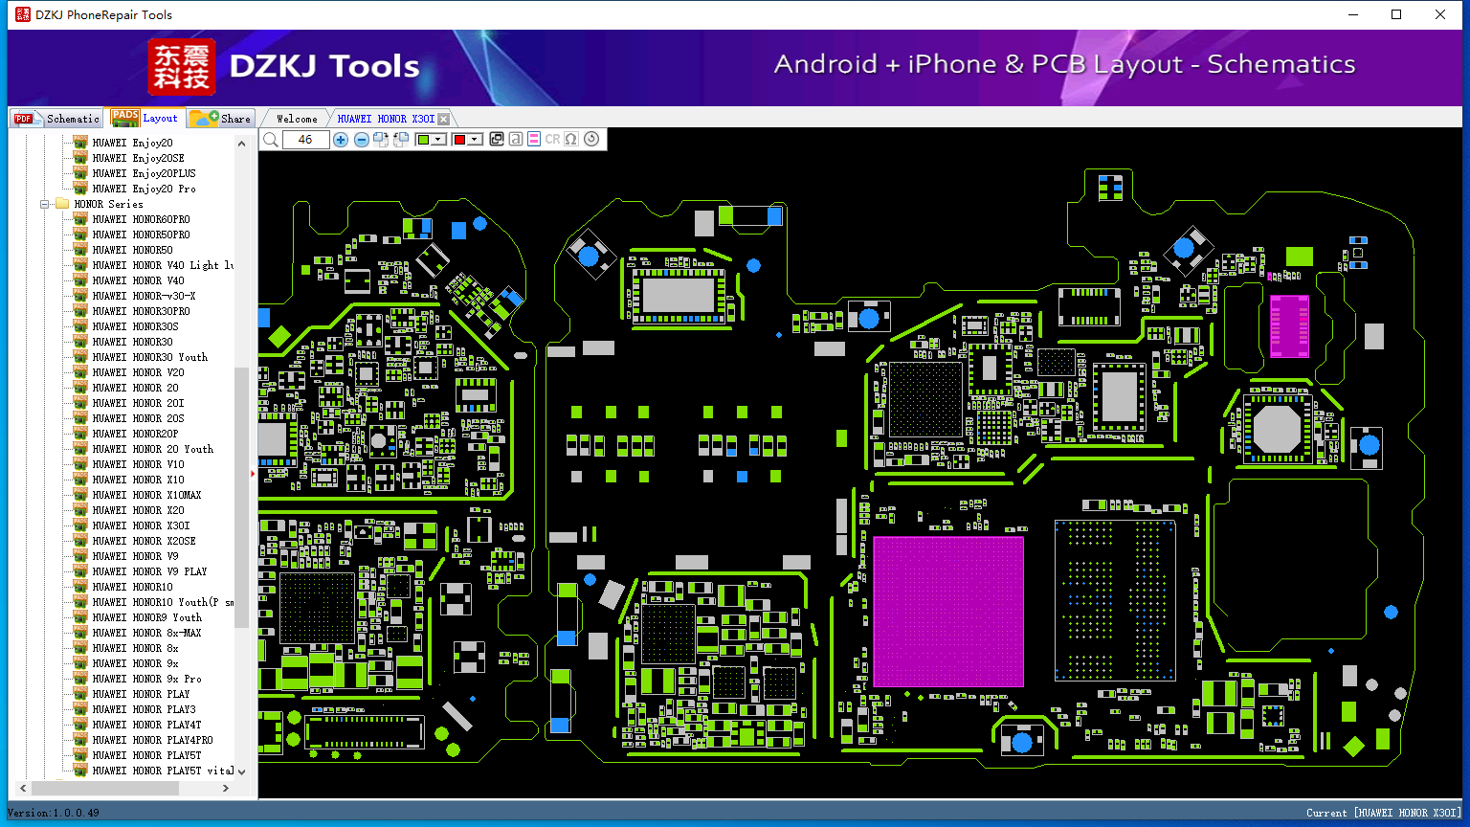This screenshot has height=827, width=1470.
Task: Click PADS icon beside HUAWEI HONOR X30I
Action: tap(80, 525)
